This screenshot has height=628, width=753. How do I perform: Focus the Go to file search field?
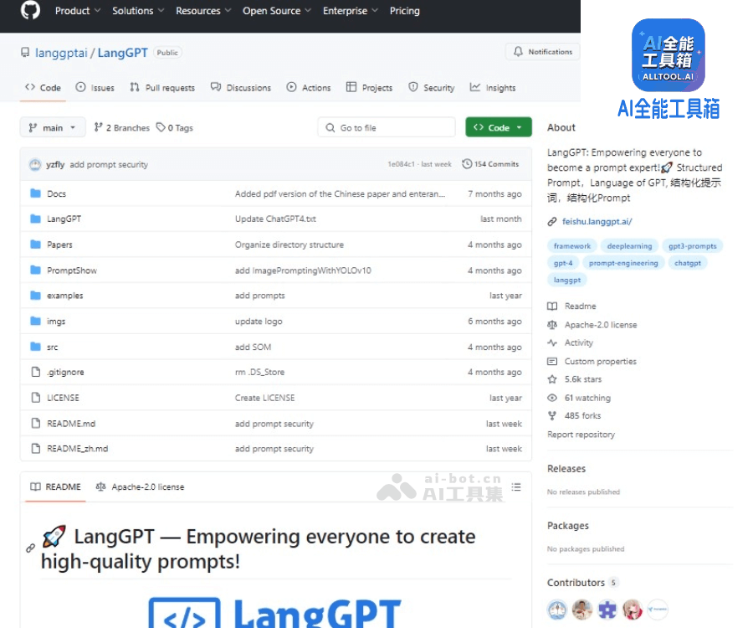[387, 127]
